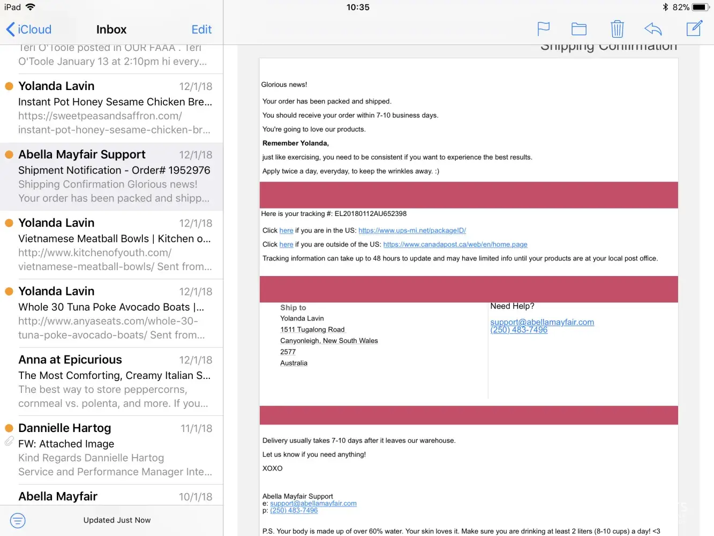The image size is (714, 536).
Task: Tap the battery indicator in status bar
Action: click(x=700, y=8)
